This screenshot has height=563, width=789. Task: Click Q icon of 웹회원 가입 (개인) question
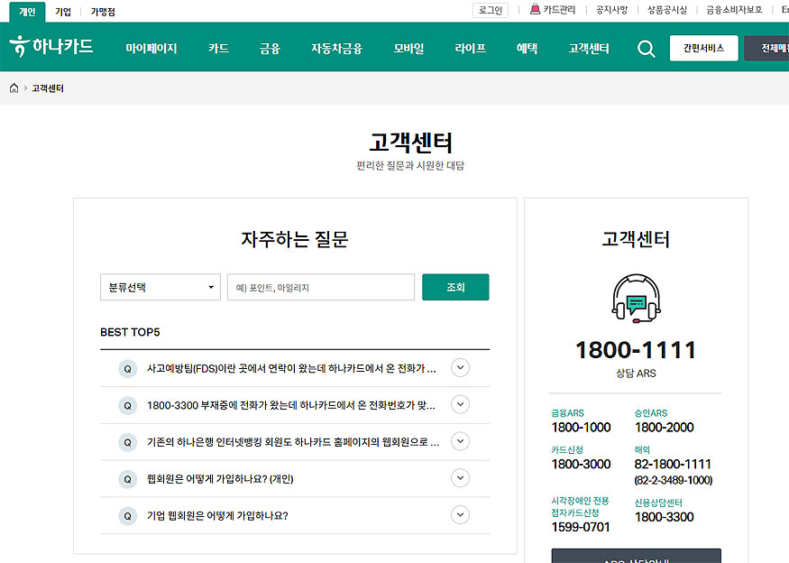click(127, 479)
